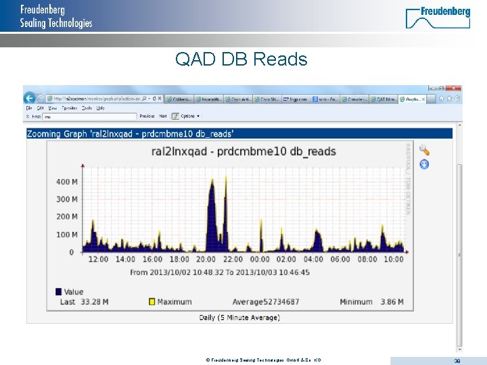This screenshot has width=487, height=365.
Task: Click the 'QAD DB Reads' slide title
Action: pyautogui.click(x=241, y=59)
